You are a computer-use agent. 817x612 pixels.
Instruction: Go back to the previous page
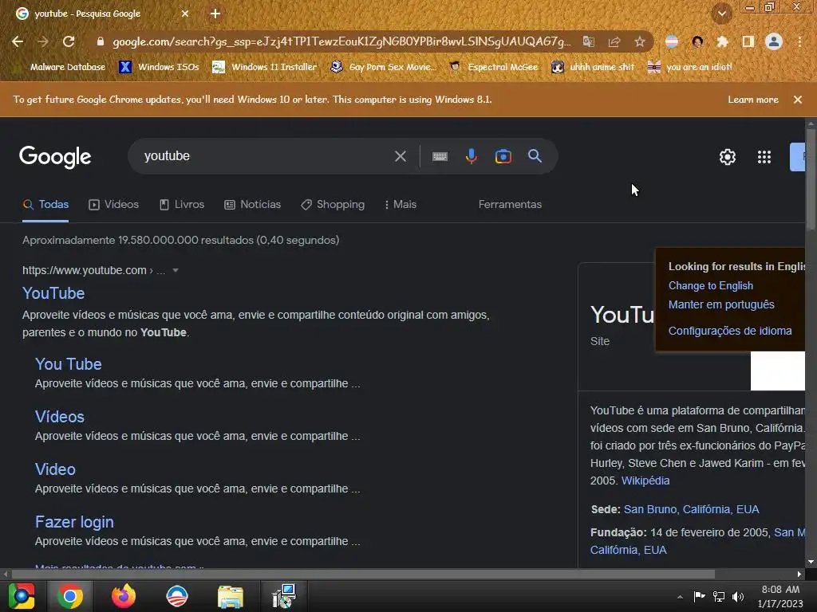point(18,41)
